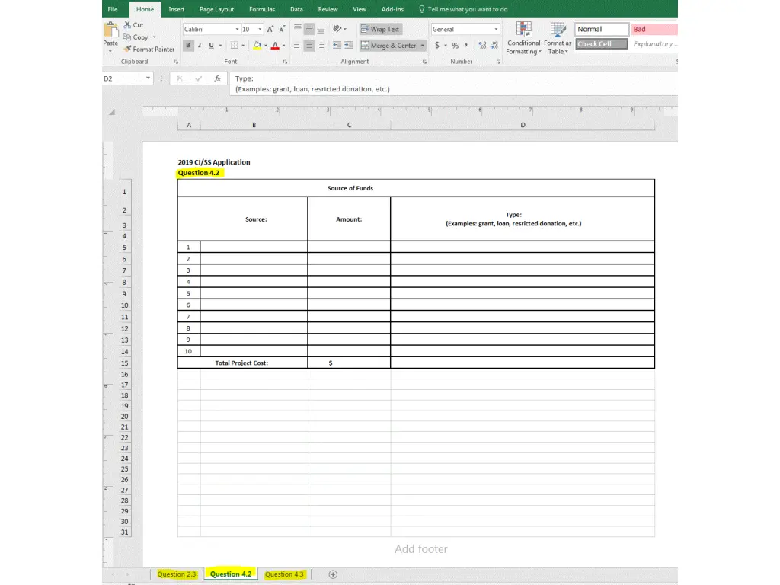The height and width of the screenshot is (585, 780).
Task: Click Merge & Center
Action: (389, 45)
